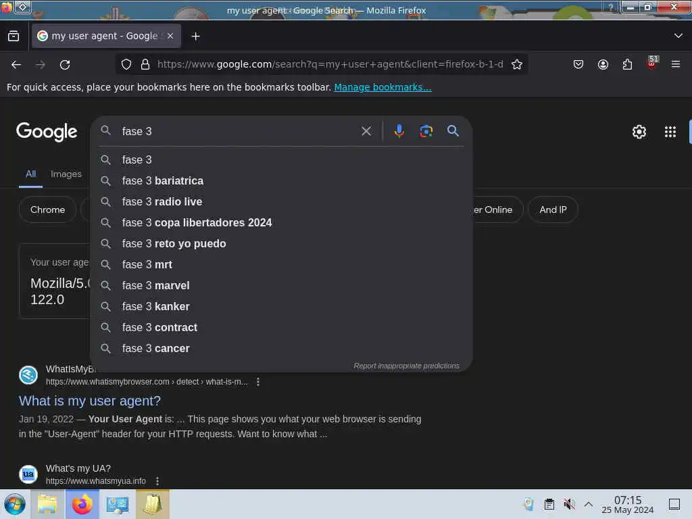Close the 'my user agent' tab
The height and width of the screenshot is (519, 692).
(x=170, y=36)
